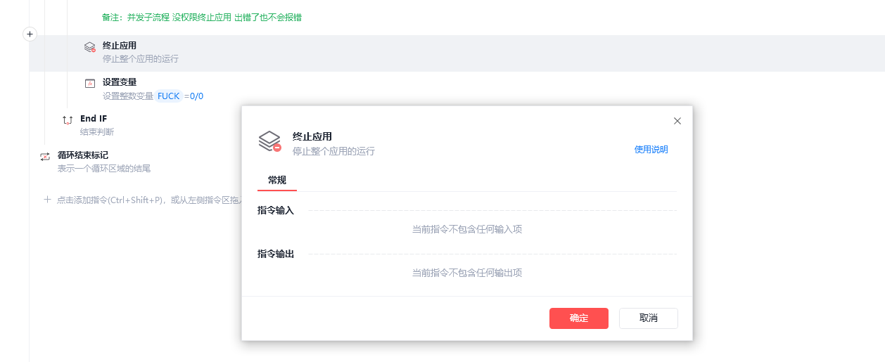Click the 指令输出 section header
Viewport: 885px width, 362px height.
(x=276, y=254)
